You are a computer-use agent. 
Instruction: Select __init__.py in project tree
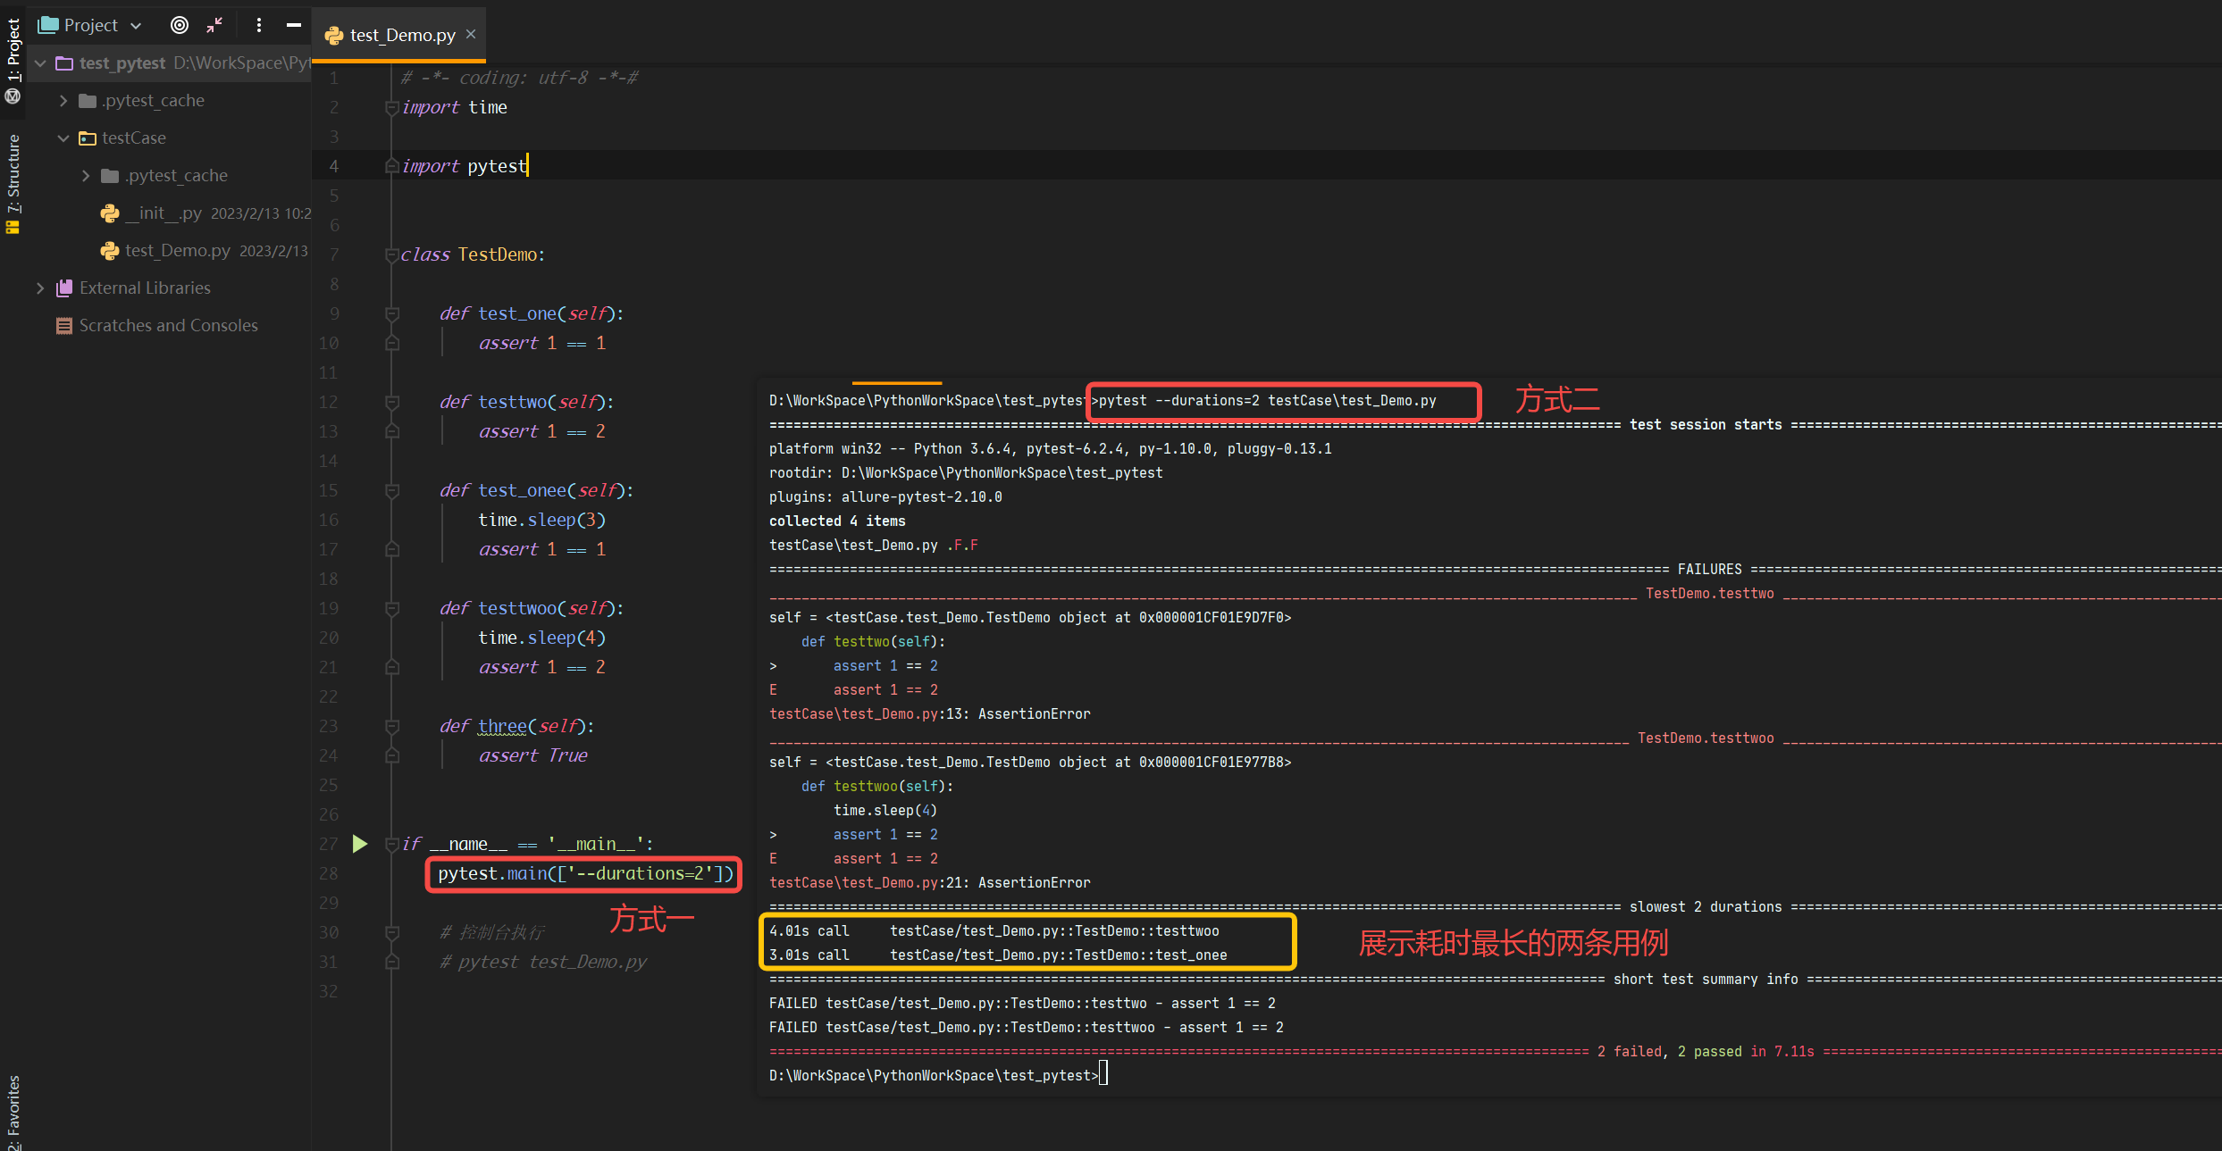[x=165, y=213]
